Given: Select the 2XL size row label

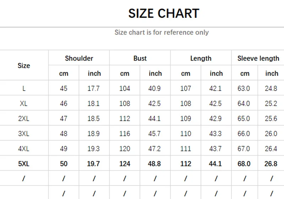Looking at the screenshot, I should [24, 119].
